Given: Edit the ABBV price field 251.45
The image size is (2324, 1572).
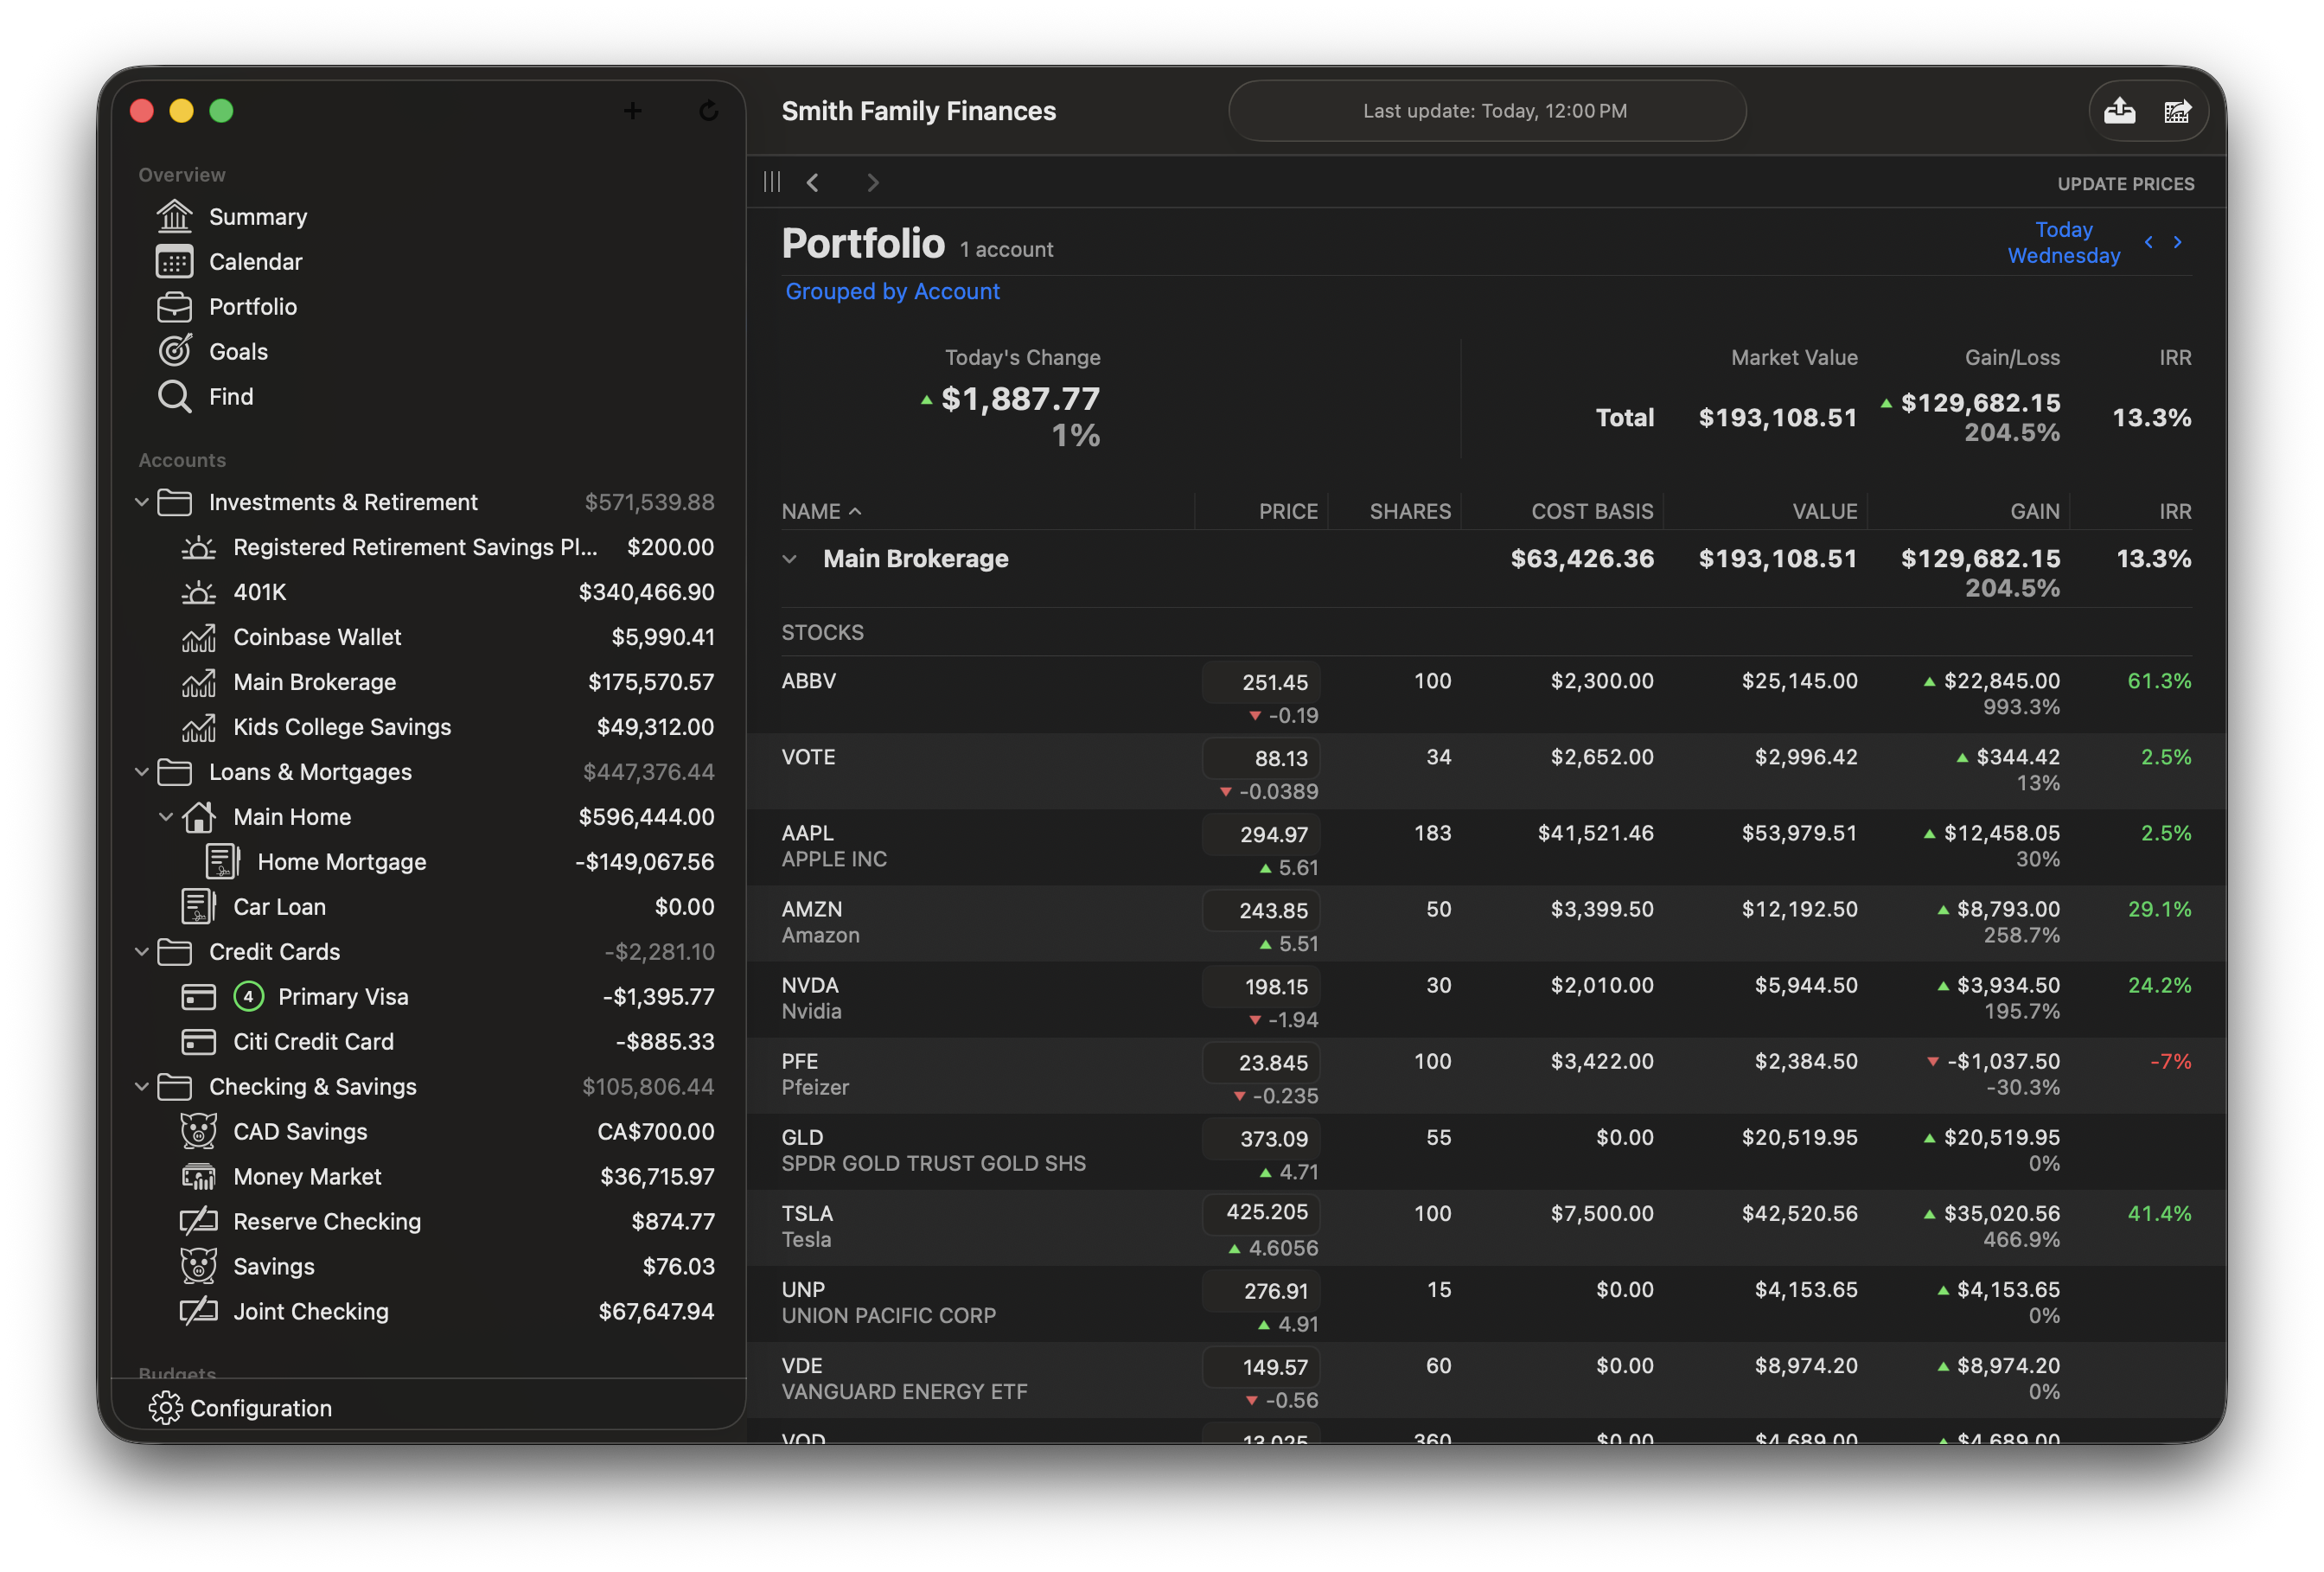Looking at the screenshot, I should click(x=1261, y=682).
